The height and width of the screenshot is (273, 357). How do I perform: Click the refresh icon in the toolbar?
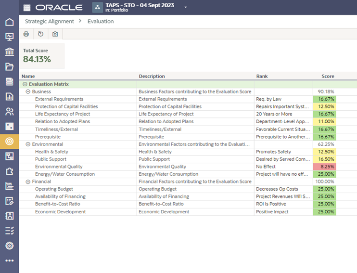41,34
